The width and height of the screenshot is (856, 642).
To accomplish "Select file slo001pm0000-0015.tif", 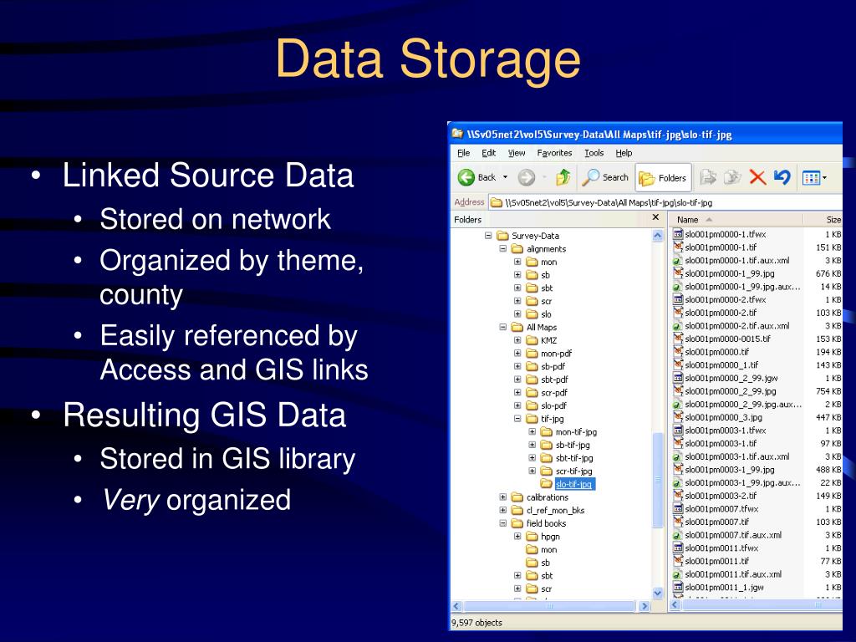I will tap(728, 339).
